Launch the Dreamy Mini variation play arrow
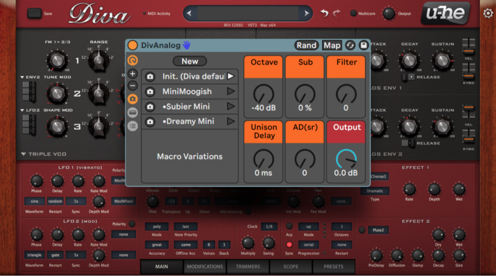Image resolution: width=496 pixels, height=276 pixels. point(231,121)
